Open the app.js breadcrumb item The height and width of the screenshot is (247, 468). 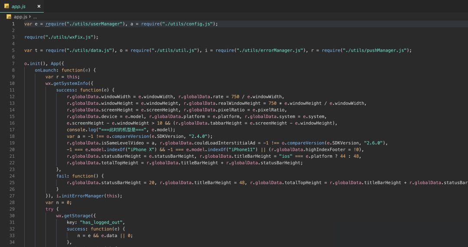[20, 17]
